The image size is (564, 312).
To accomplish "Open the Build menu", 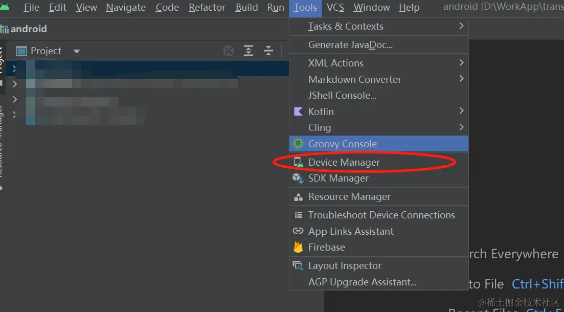I will pyautogui.click(x=247, y=8).
